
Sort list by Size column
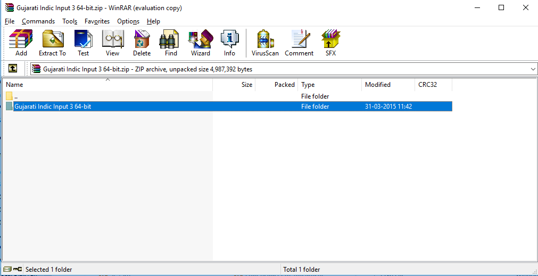pyautogui.click(x=234, y=85)
